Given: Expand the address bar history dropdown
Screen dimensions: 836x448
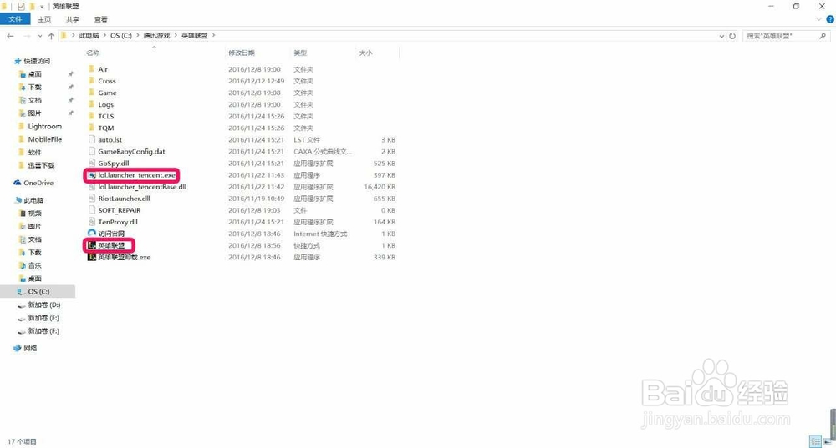Looking at the screenshot, I should [x=721, y=36].
